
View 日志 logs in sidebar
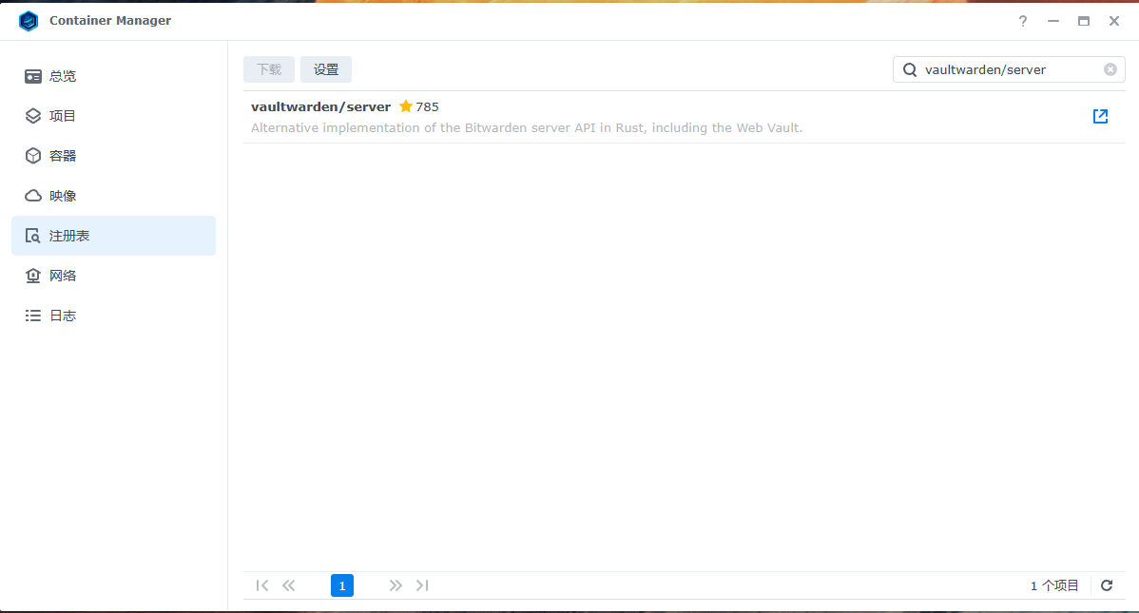tap(63, 316)
